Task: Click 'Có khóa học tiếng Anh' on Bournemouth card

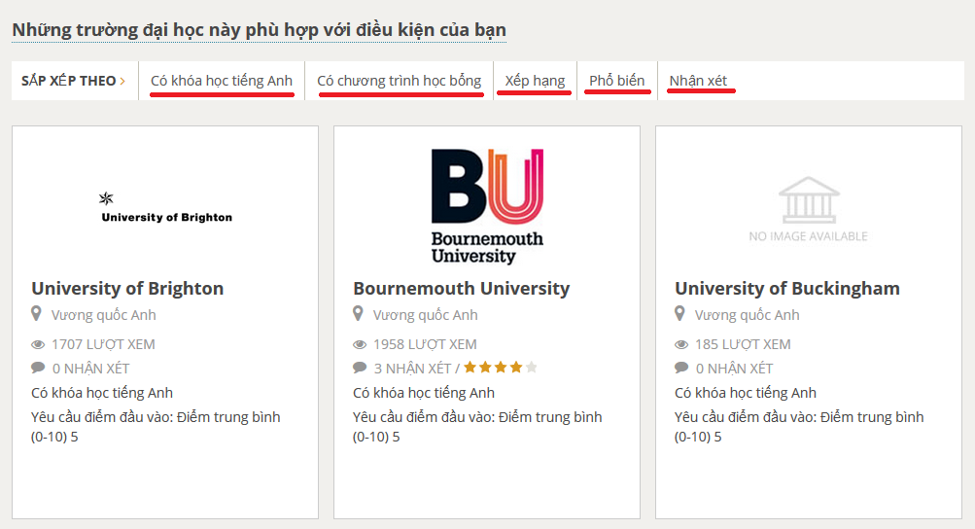Action: pos(424,393)
